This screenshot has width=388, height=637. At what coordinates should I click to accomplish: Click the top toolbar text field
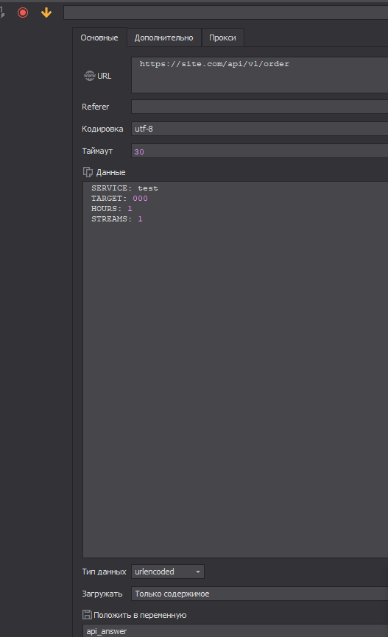tap(226, 13)
